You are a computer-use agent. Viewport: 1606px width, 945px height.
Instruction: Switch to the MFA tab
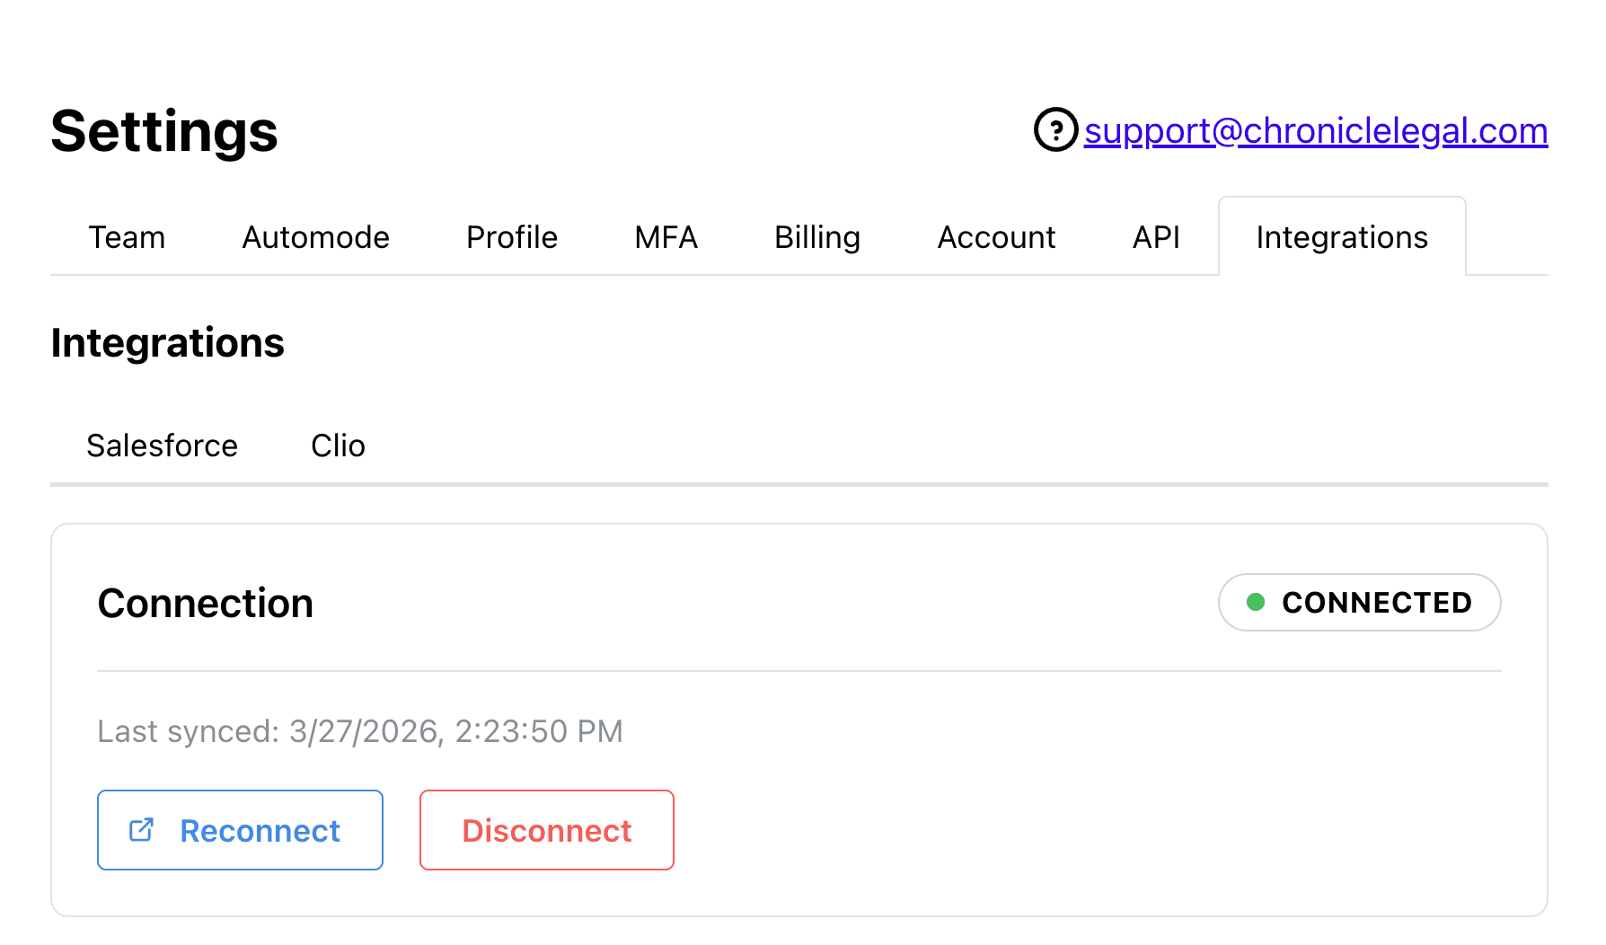tap(666, 237)
